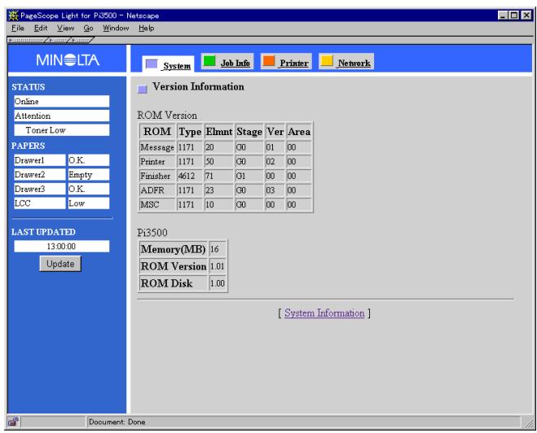The height and width of the screenshot is (433, 537).
Task: Select the Drawer3 paper cell
Action: pyautogui.click(x=40, y=189)
